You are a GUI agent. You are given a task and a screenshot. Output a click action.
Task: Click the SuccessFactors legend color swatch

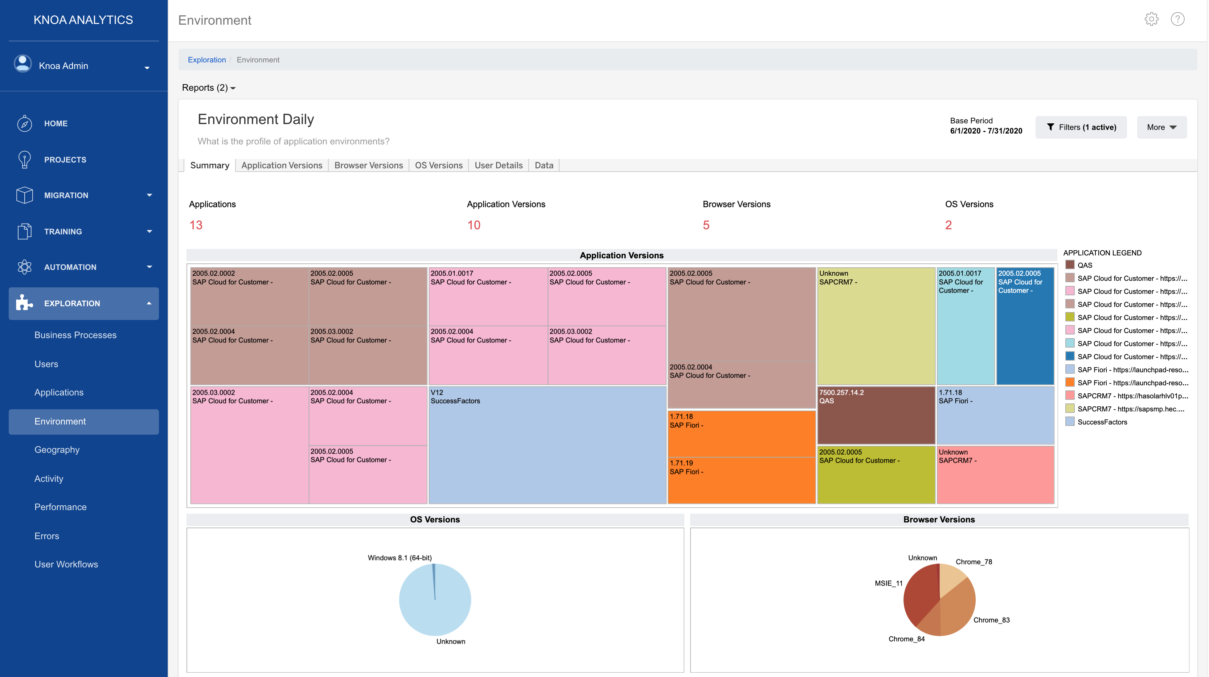(x=1070, y=422)
